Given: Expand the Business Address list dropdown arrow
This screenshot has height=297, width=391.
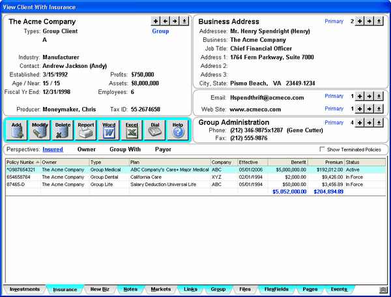Looking at the screenshot, I should (x=379, y=22).
